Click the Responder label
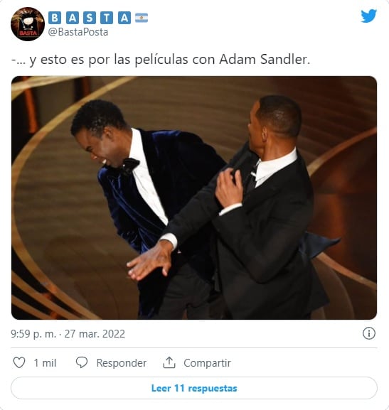Viewport: 389px width, 410px height. point(121,363)
